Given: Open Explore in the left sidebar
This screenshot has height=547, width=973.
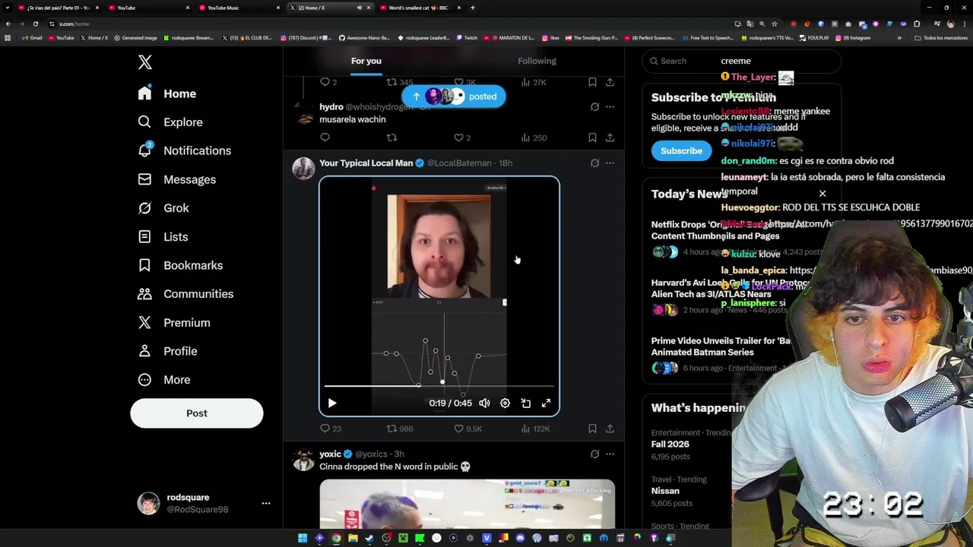Looking at the screenshot, I should 171,122.
